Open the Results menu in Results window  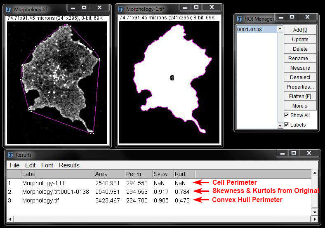pyautogui.click(x=69, y=165)
